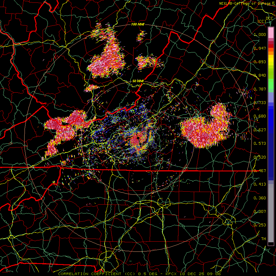276x276 pixels.
Task: Click the DCC label above the color scale
Action: (x=269, y=18)
